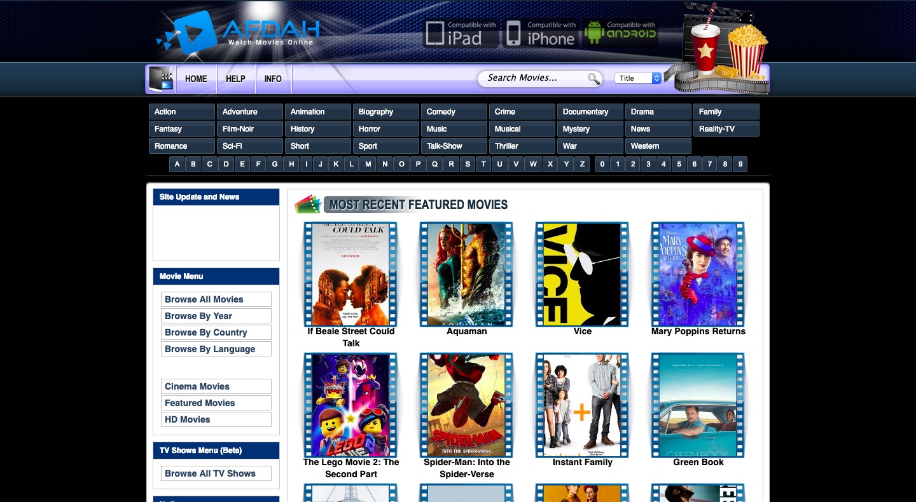The height and width of the screenshot is (502, 916).
Task: Go to the HOME menu item
Action: [196, 79]
